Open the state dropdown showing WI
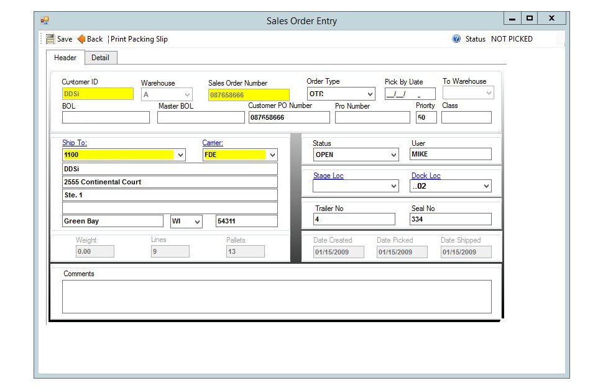The height and width of the screenshot is (391, 603). (197, 222)
